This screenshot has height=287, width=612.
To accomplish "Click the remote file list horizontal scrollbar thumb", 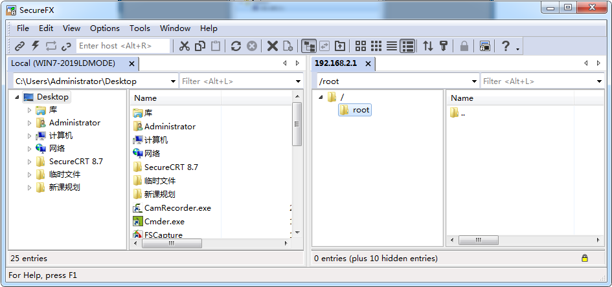I will click(478, 240).
